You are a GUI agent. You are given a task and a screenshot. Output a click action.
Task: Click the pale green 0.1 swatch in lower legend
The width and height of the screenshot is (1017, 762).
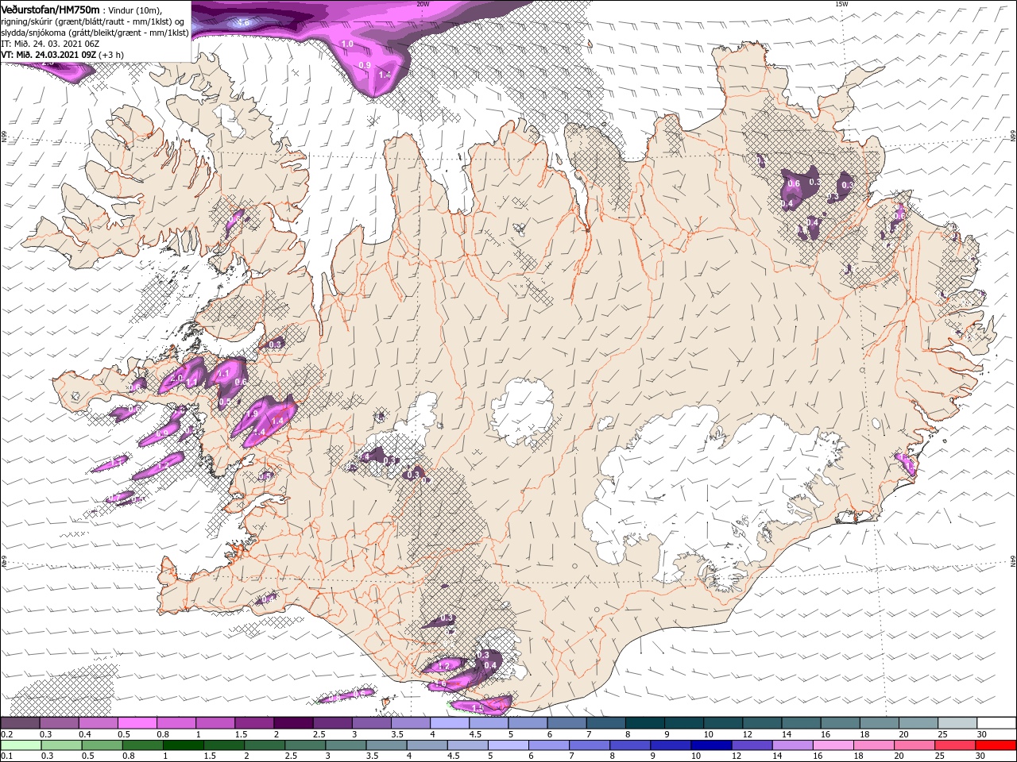point(20,745)
